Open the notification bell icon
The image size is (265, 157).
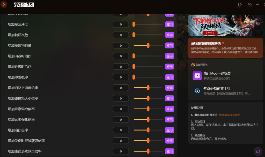240,5
